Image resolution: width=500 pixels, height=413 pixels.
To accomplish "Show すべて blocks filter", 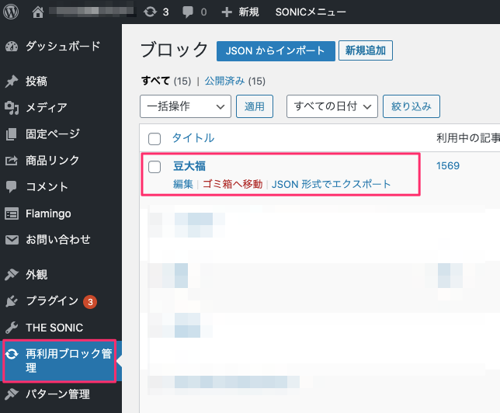I will coord(155,81).
